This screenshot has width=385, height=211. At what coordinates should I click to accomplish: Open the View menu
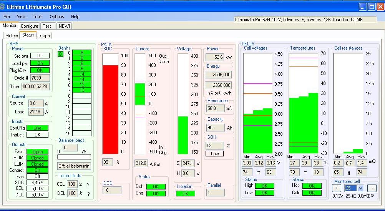(x=21, y=17)
